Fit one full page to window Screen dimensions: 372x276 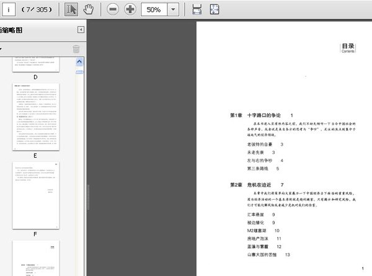[x=214, y=9]
